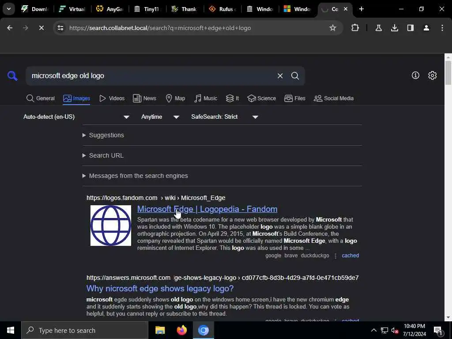Open the Fandom result's three-dot options

(335, 256)
